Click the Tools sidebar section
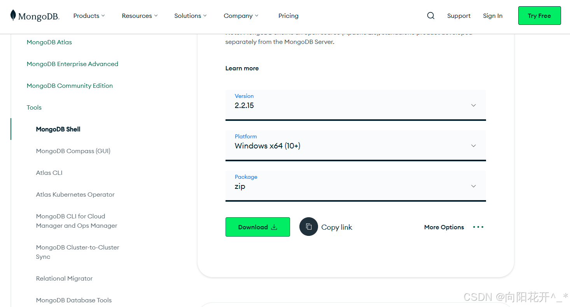Image resolution: width=570 pixels, height=307 pixels. 34,107
